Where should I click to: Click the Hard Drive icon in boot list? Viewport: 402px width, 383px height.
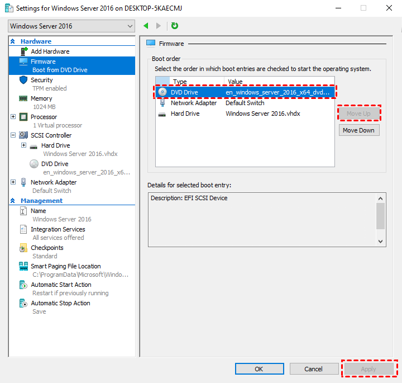coord(162,115)
